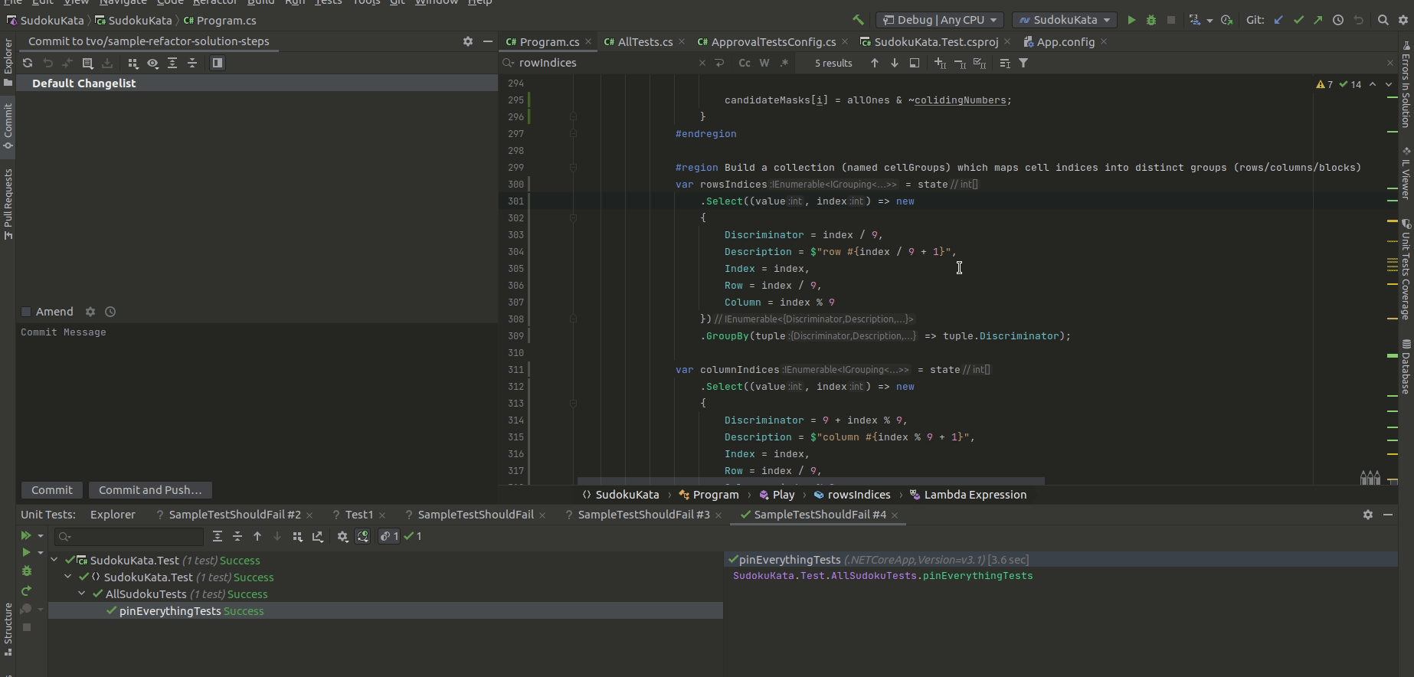The width and height of the screenshot is (1414, 677).
Task: Click the editor horizontal scrollbar
Action: click(x=810, y=482)
